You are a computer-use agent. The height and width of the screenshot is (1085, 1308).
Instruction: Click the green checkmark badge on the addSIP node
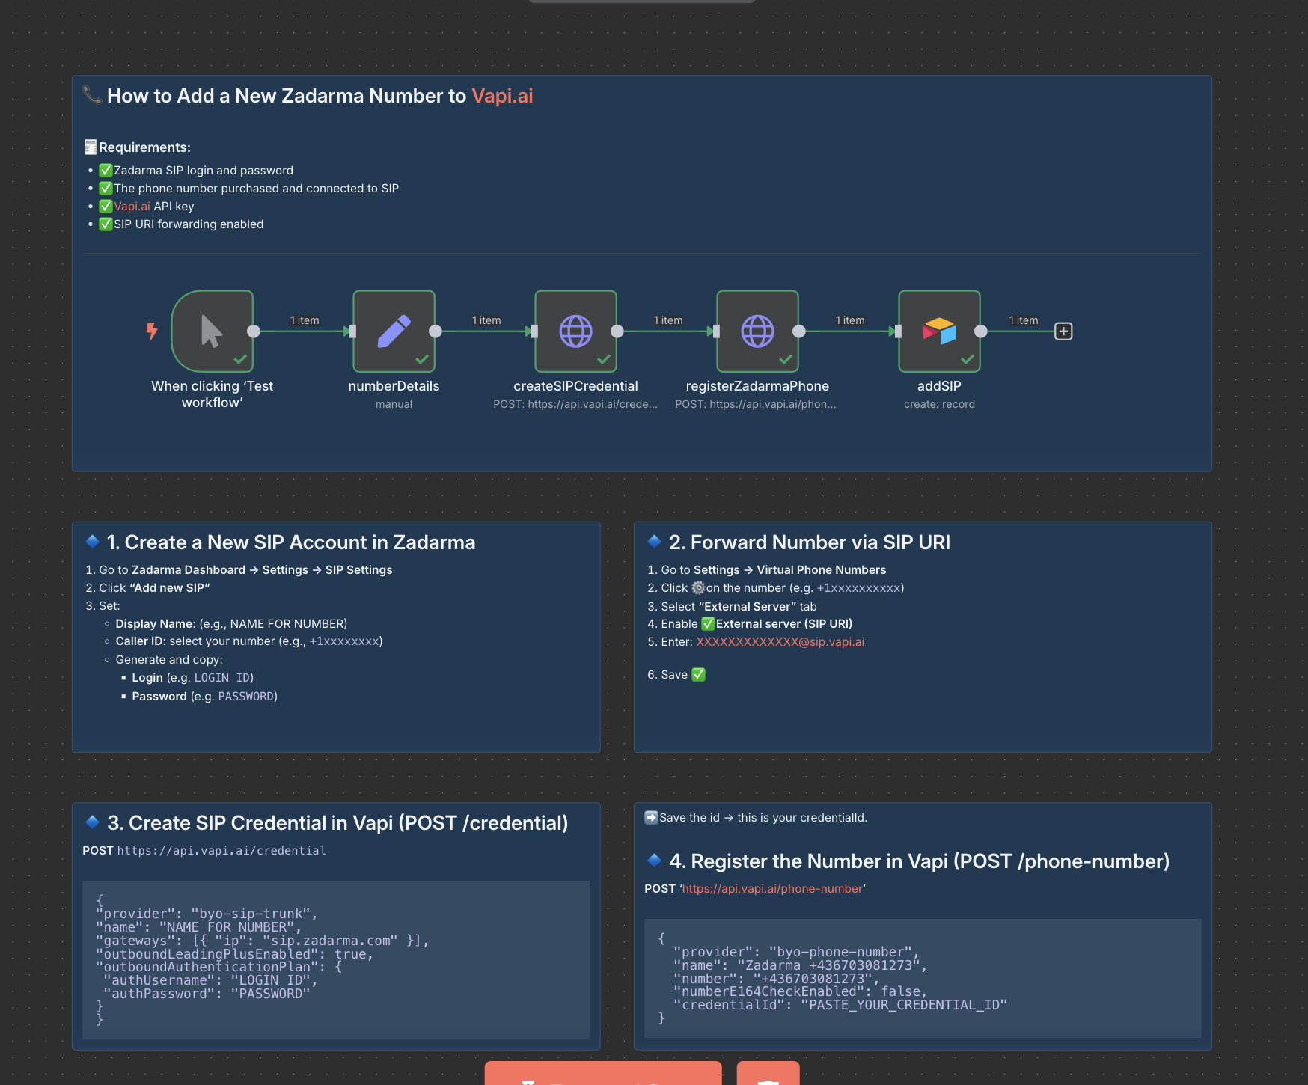point(968,360)
